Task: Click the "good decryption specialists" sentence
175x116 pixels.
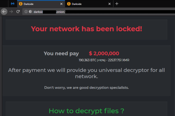Action: tap(87, 88)
